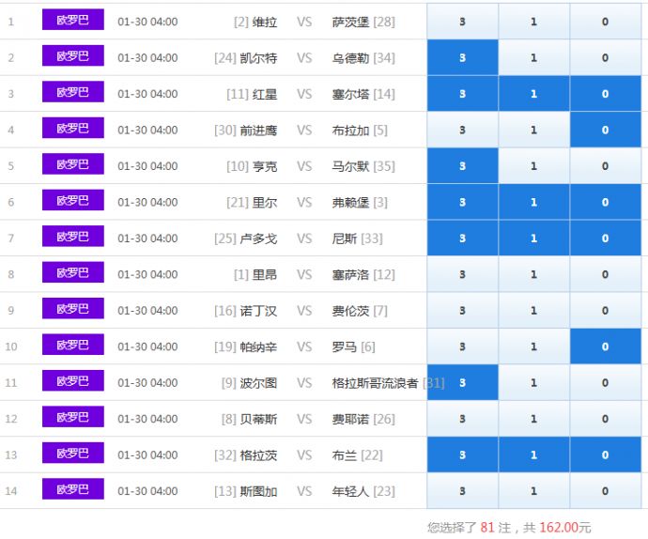
Task: Open the 诺丁汉 team name link
Action: click(x=258, y=311)
